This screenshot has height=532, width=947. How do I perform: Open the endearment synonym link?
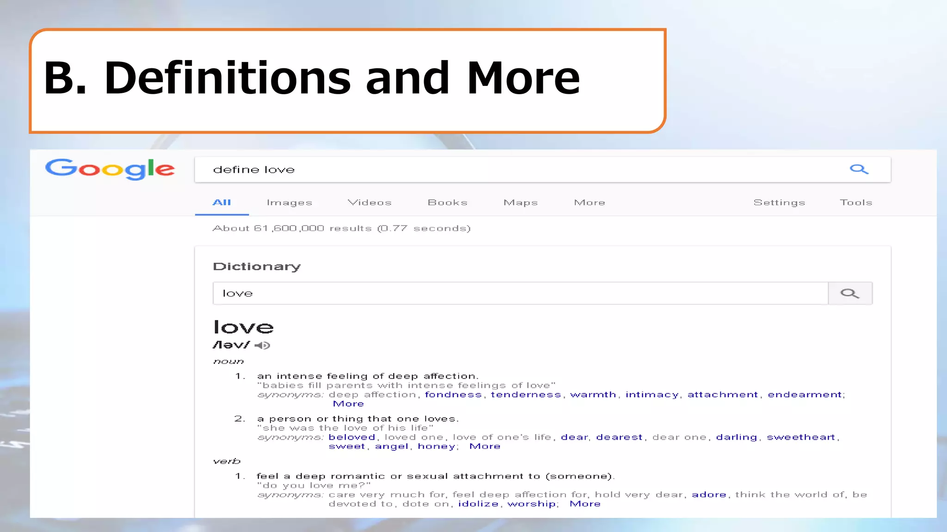[805, 394]
